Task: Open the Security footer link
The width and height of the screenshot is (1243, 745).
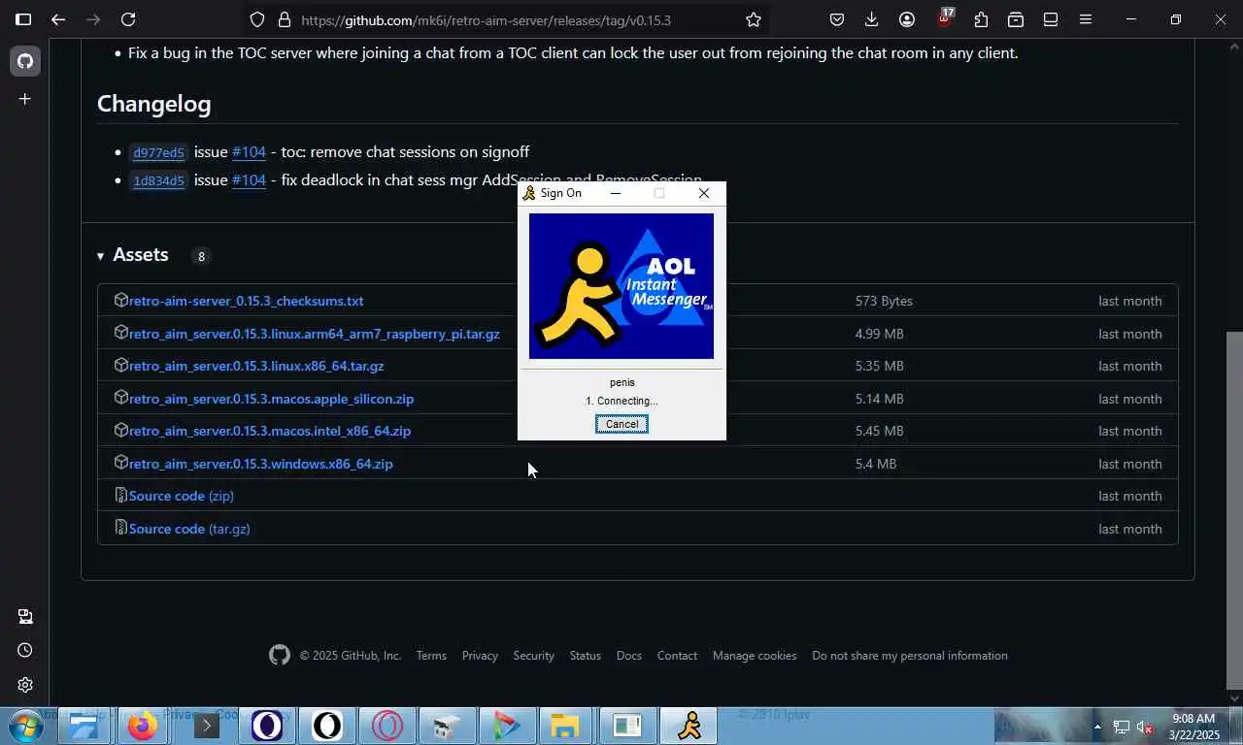Action: point(533,656)
